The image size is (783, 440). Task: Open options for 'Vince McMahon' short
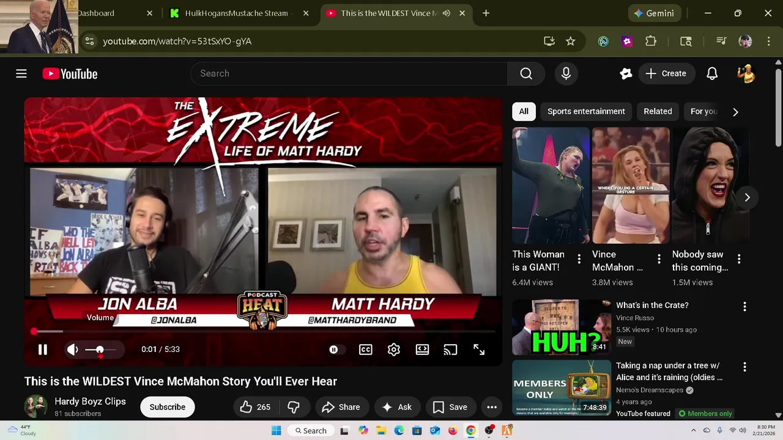(659, 259)
